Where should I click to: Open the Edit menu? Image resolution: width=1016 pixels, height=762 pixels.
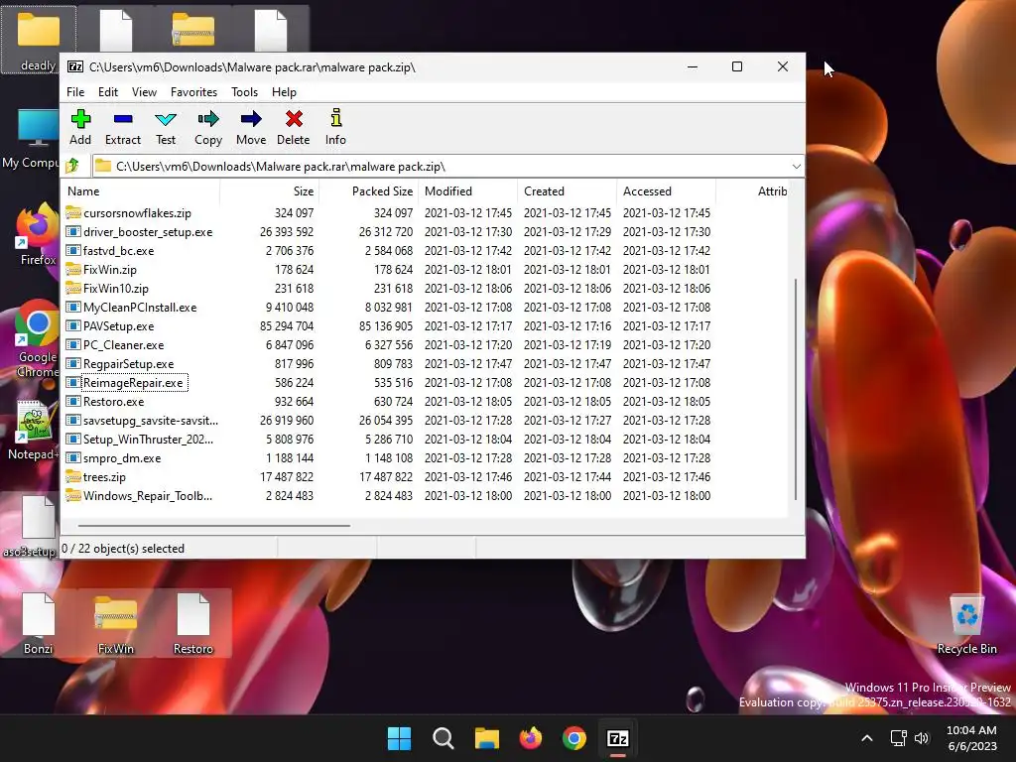click(107, 92)
